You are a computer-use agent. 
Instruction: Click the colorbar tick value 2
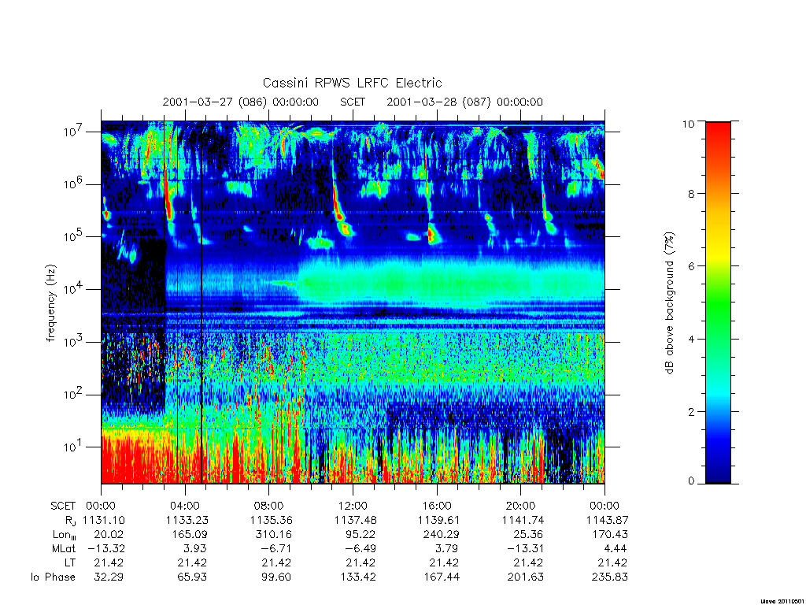click(691, 411)
